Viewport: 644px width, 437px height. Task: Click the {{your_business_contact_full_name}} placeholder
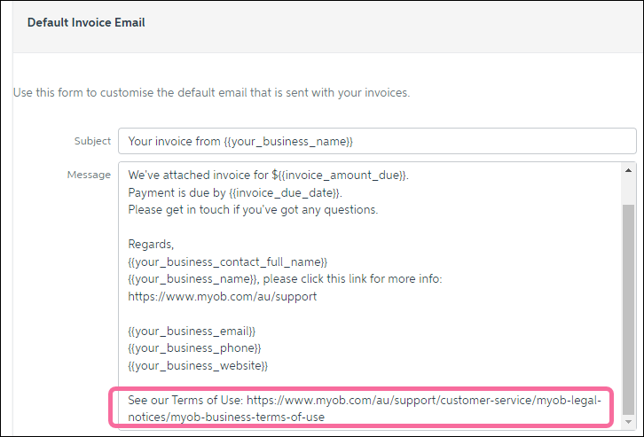[228, 261]
